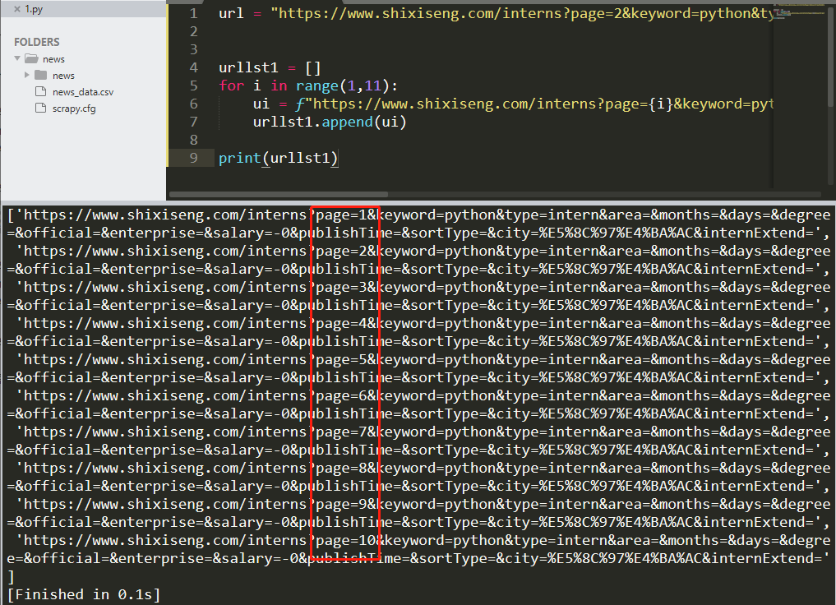Click 'page=1' URL in output
The height and width of the screenshot is (605, 836).
pyautogui.click(x=342, y=215)
